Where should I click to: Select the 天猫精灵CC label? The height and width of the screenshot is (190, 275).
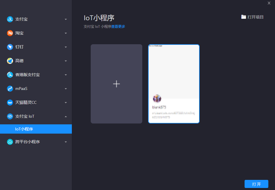[26, 103]
